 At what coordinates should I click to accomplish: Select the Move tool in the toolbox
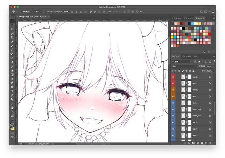click(x=12, y=21)
